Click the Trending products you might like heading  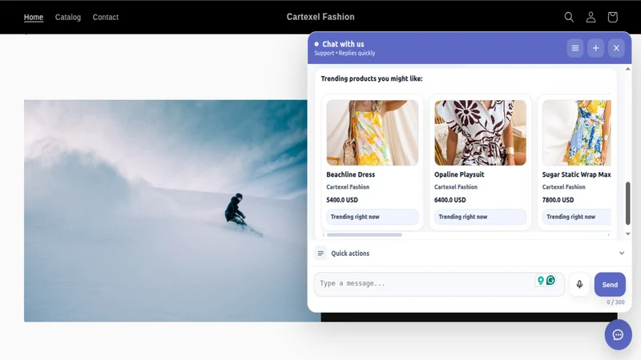coord(372,78)
